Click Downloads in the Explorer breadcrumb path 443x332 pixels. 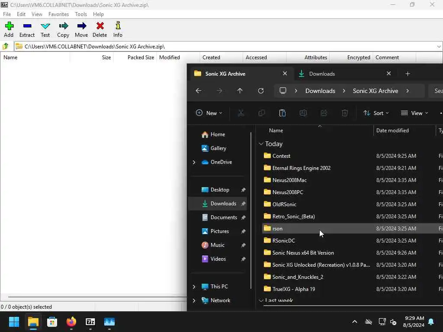point(320,91)
